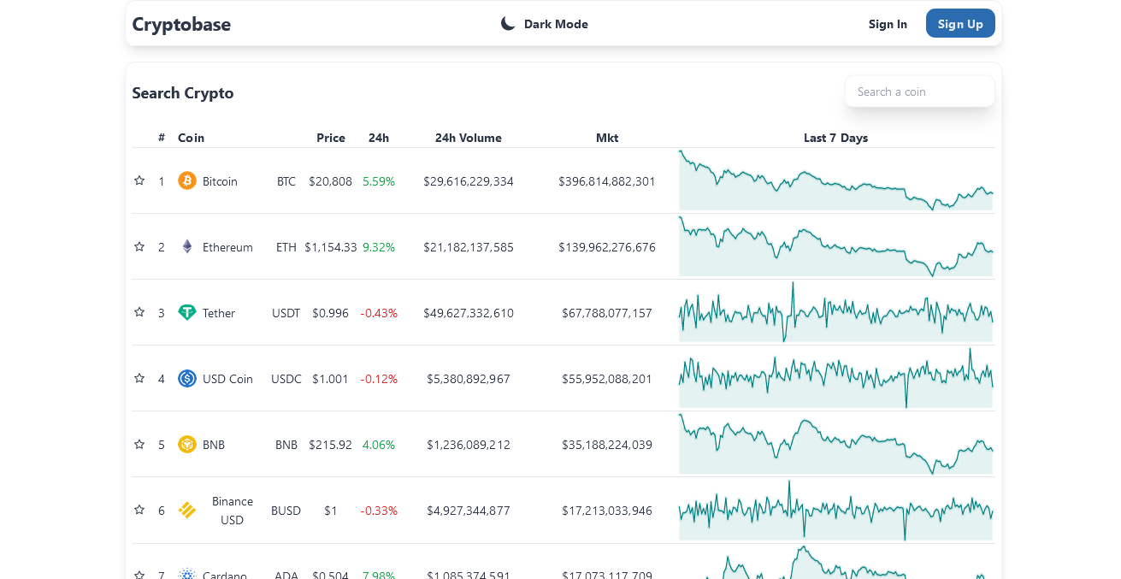The height and width of the screenshot is (579, 1121).
Task: Click the blue USD Coin logo
Action: (x=187, y=378)
